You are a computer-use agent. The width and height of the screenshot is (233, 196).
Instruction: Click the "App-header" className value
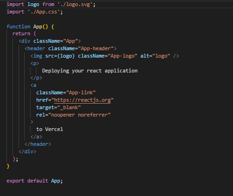pyautogui.click(x=96, y=49)
